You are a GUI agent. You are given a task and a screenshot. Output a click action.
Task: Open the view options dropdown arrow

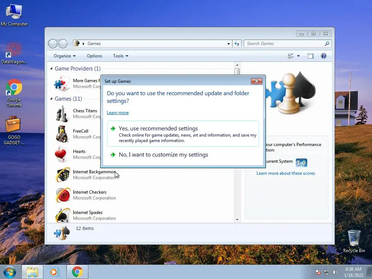coord(299,56)
